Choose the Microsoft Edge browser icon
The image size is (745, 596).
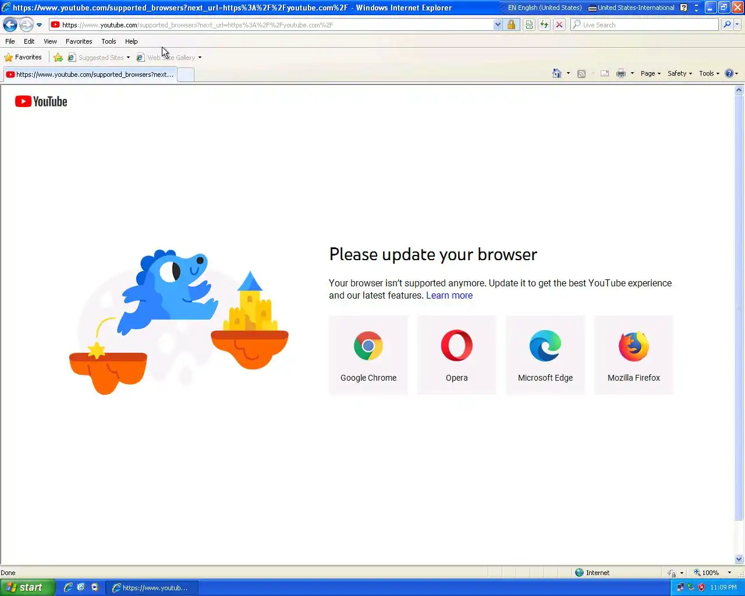[x=545, y=346]
